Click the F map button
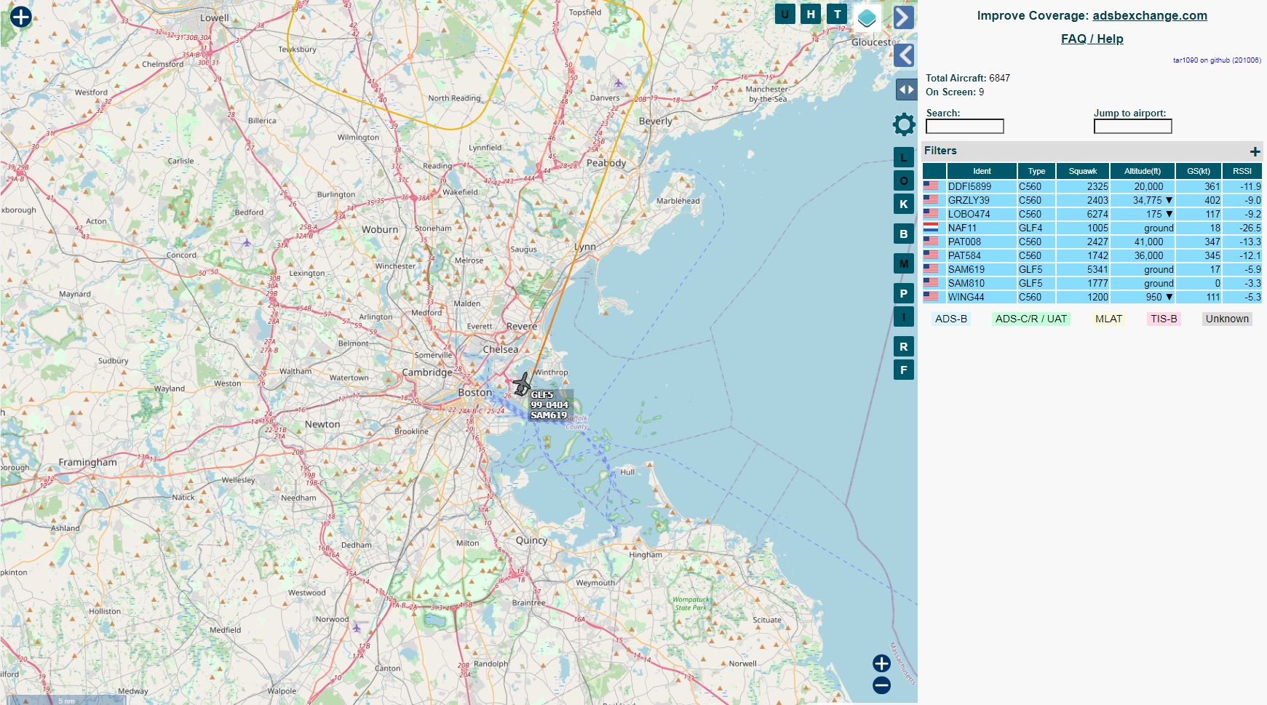Image resolution: width=1267 pixels, height=705 pixels. [x=904, y=370]
